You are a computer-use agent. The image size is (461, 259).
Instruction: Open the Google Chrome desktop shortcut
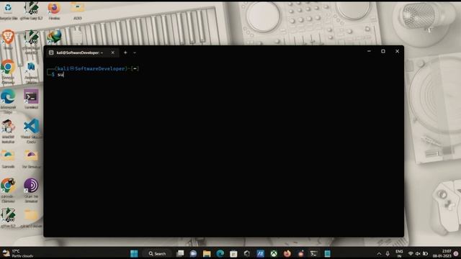click(8, 71)
